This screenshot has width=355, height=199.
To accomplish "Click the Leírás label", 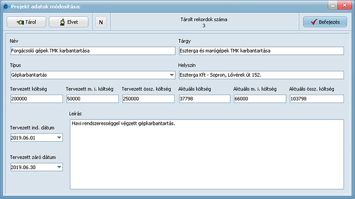I will point(75,113).
